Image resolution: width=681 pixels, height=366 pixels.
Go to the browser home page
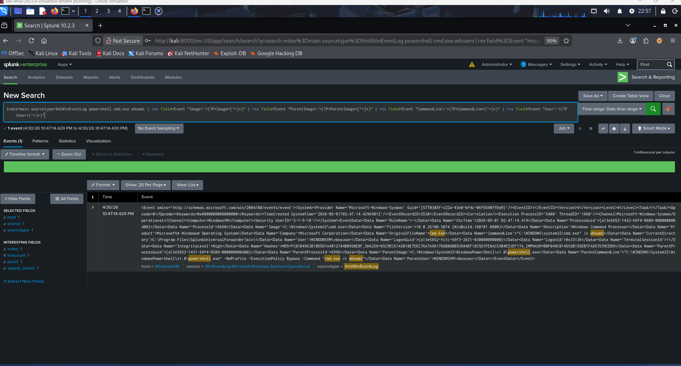44,41
